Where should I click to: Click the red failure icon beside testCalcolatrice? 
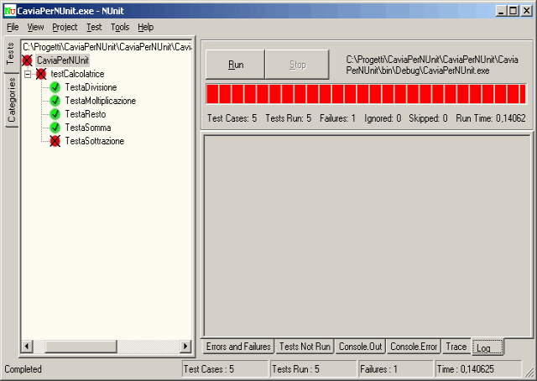click(x=41, y=74)
